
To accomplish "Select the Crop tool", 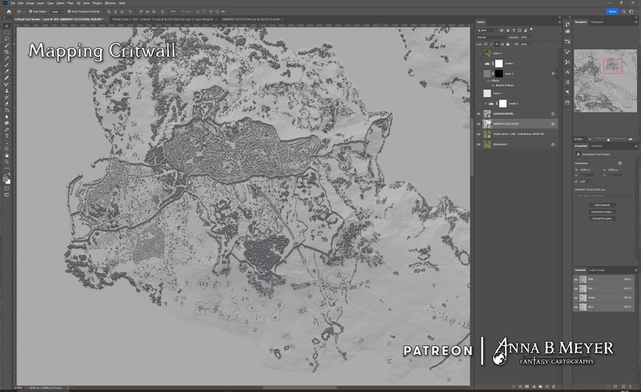I will [6, 53].
